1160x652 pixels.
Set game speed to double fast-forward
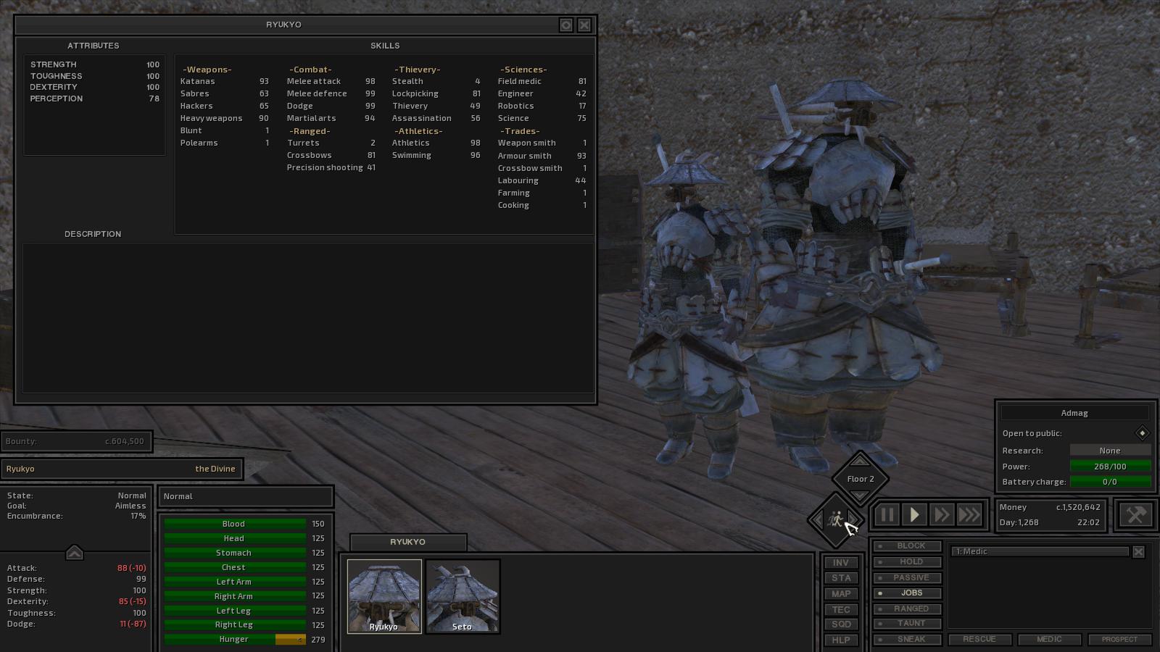click(x=942, y=515)
